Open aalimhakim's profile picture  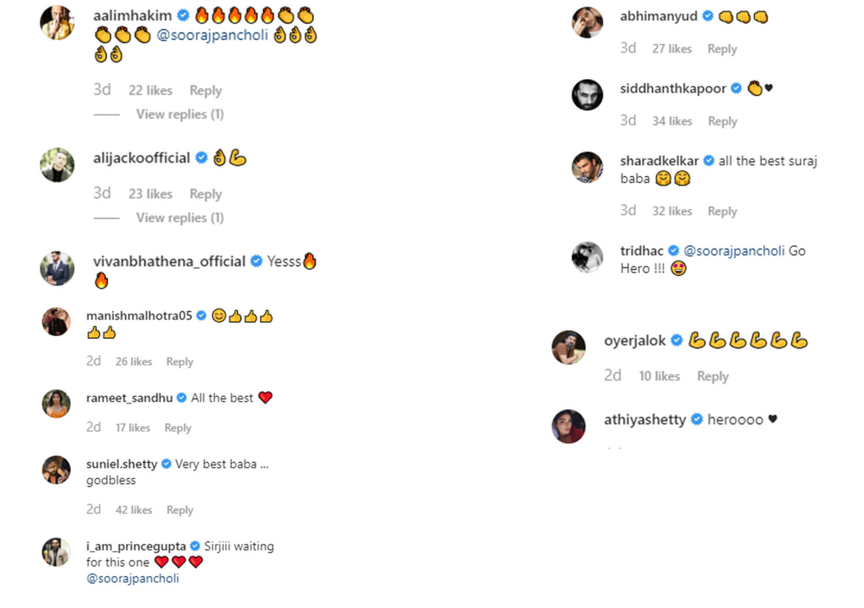pos(57,23)
